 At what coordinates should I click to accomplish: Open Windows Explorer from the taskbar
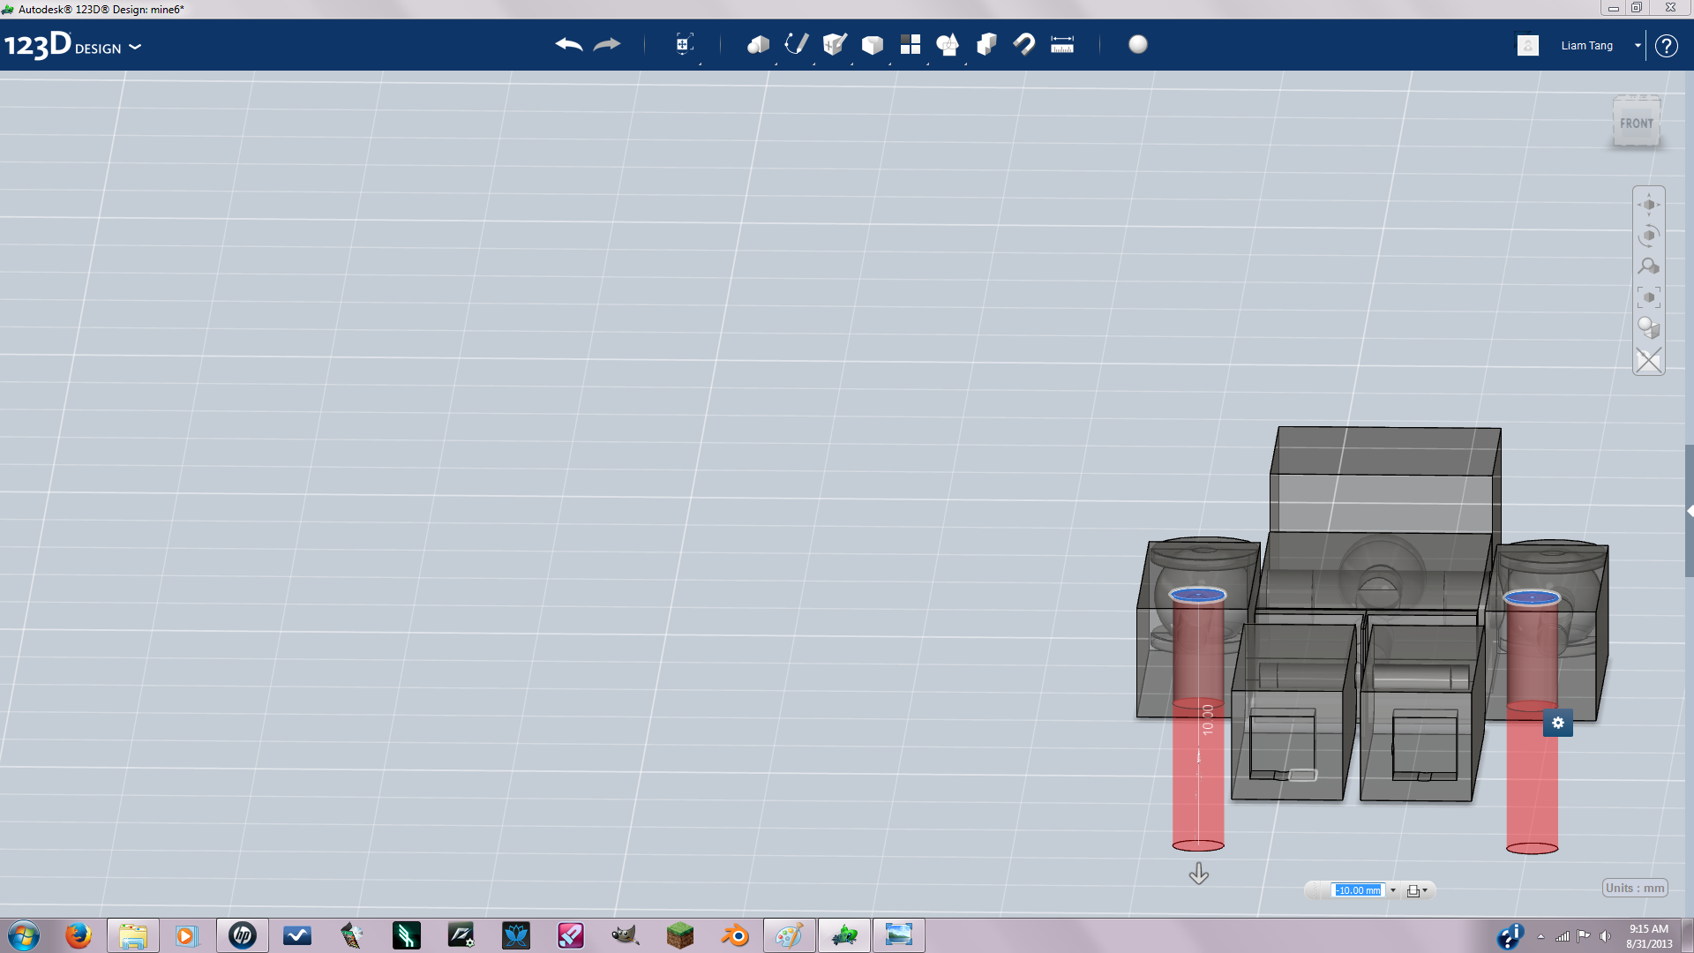pos(133,935)
